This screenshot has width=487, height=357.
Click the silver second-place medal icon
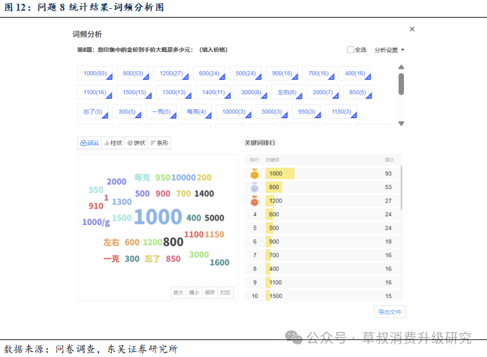point(254,187)
